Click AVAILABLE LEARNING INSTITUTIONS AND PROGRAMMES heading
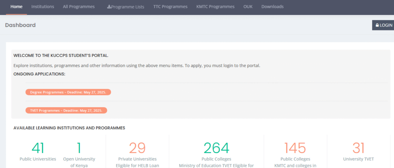The image size is (394, 168). 69,128
